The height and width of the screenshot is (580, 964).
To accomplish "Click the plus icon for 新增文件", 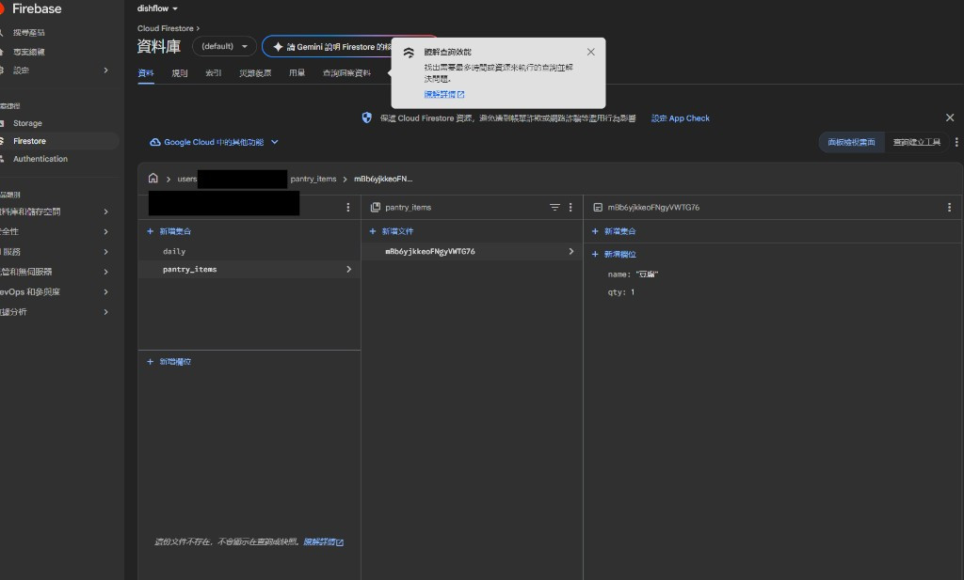I will [x=373, y=231].
